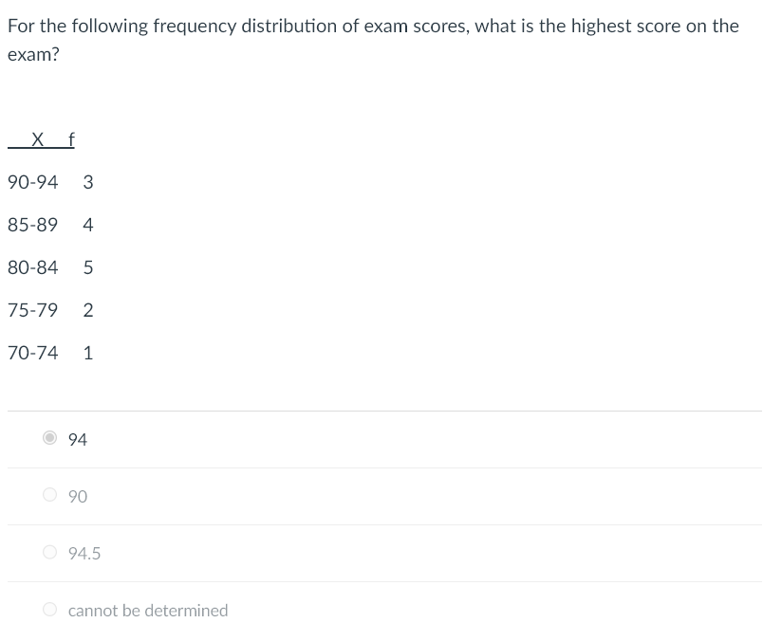
Task: Click the divider line above the answers
Action: click(380, 411)
